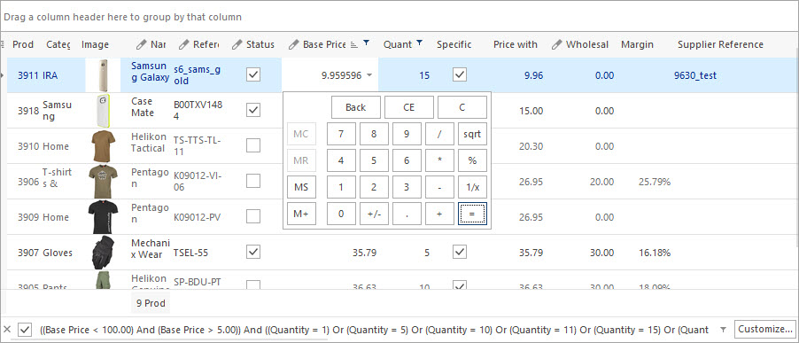The height and width of the screenshot is (343, 799).
Task: Sort by the Margin column header
Action: [x=637, y=45]
